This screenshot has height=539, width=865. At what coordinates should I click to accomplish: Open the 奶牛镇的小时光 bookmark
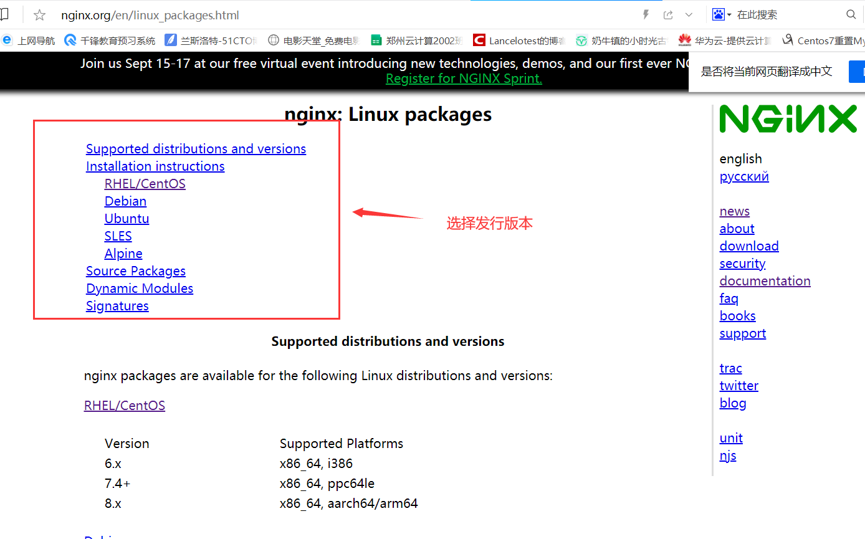click(x=621, y=41)
